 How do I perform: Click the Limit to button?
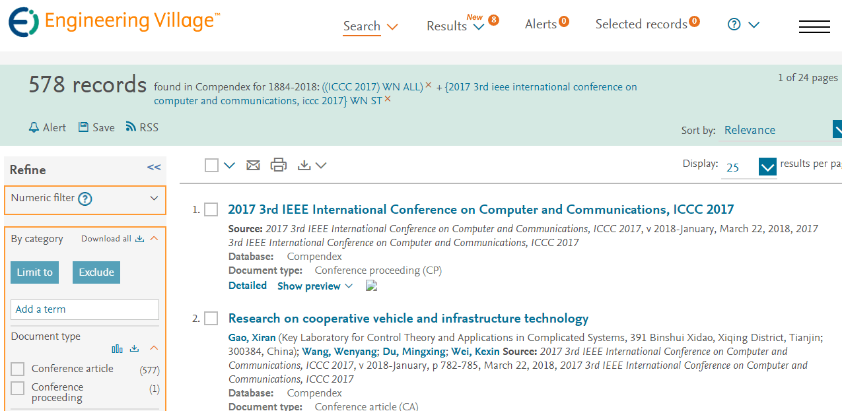(x=34, y=272)
